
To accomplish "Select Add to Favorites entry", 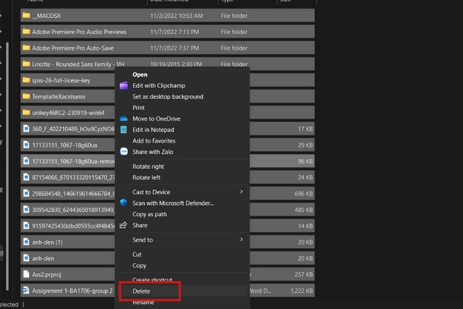I will point(154,141).
